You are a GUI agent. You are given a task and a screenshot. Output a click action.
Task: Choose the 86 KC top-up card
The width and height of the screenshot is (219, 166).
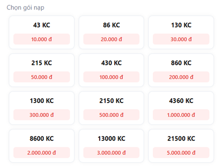(111, 32)
